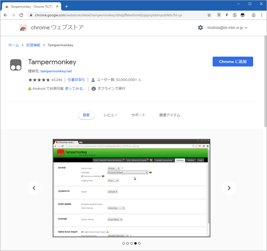Bookmark this page with the star icon

[x=209, y=15]
